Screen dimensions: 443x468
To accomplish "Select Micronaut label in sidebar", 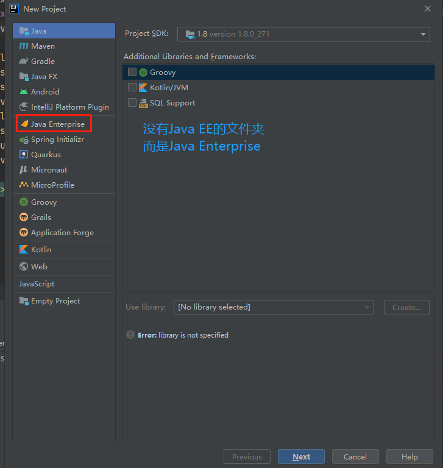I will click(x=49, y=170).
